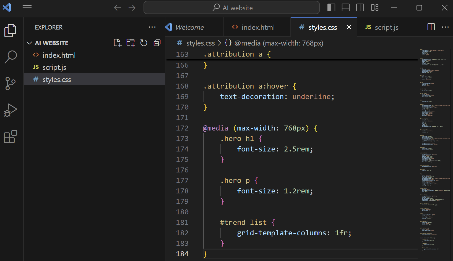The height and width of the screenshot is (261, 453).
Task: Click the VS Code logo icon
Action: click(7, 7)
